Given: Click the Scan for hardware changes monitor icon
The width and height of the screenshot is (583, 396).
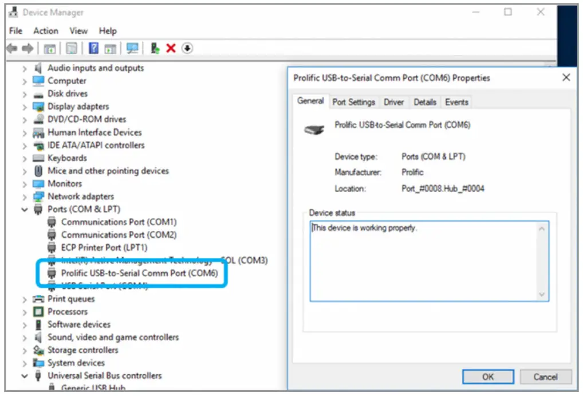Looking at the screenshot, I should 132,48.
